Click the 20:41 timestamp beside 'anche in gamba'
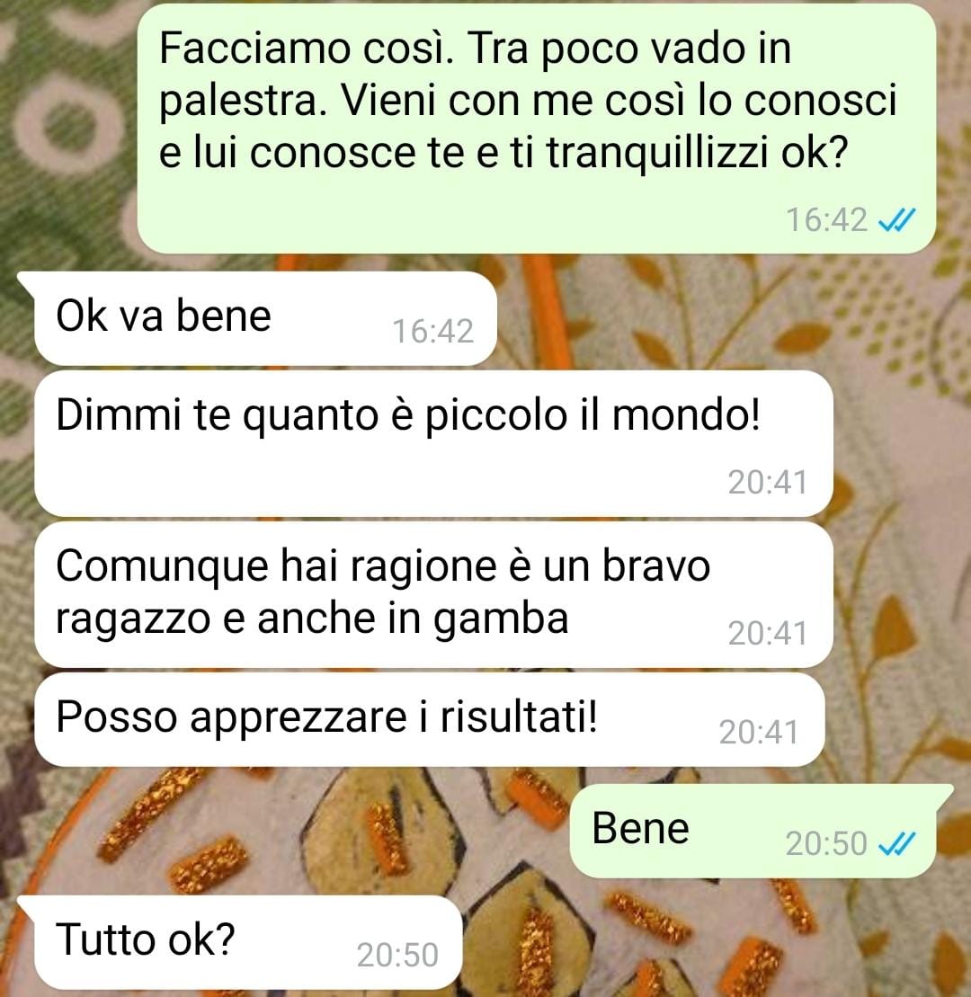Screen dimensions: 971x997 coord(768,633)
